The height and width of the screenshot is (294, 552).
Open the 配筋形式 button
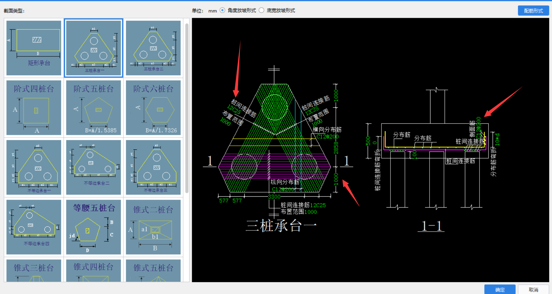[533, 11]
